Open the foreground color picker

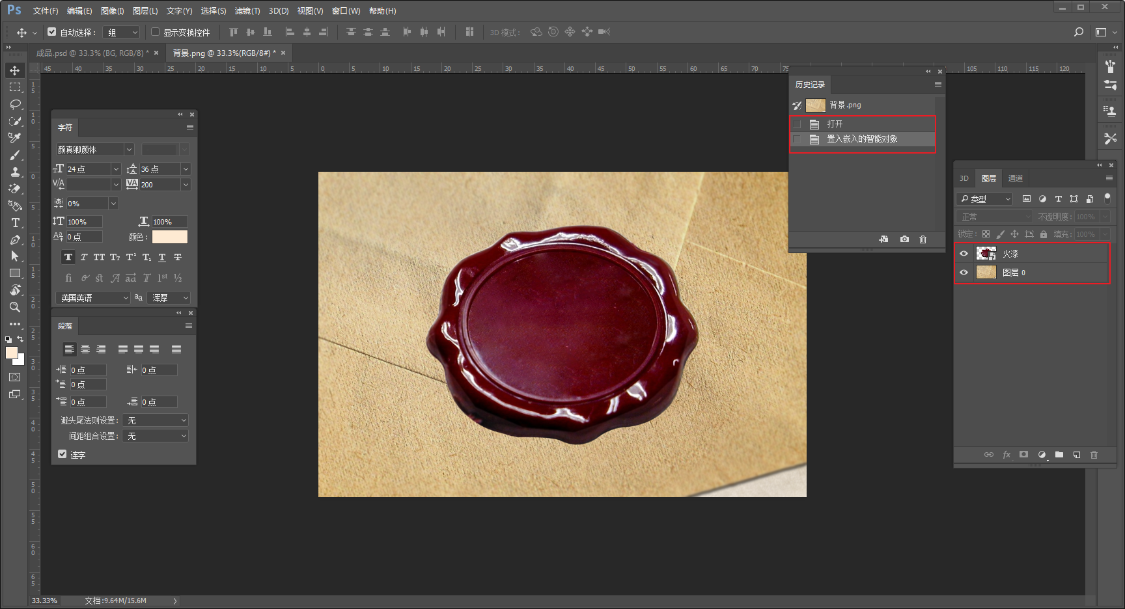[x=11, y=353]
